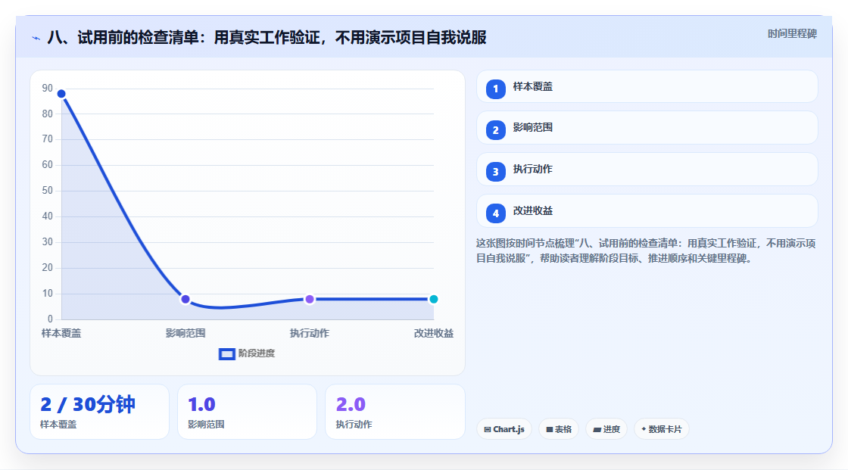Image resolution: width=848 pixels, height=470 pixels.
Task: Click the 改进收益 x-axis label
Action: tap(434, 333)
